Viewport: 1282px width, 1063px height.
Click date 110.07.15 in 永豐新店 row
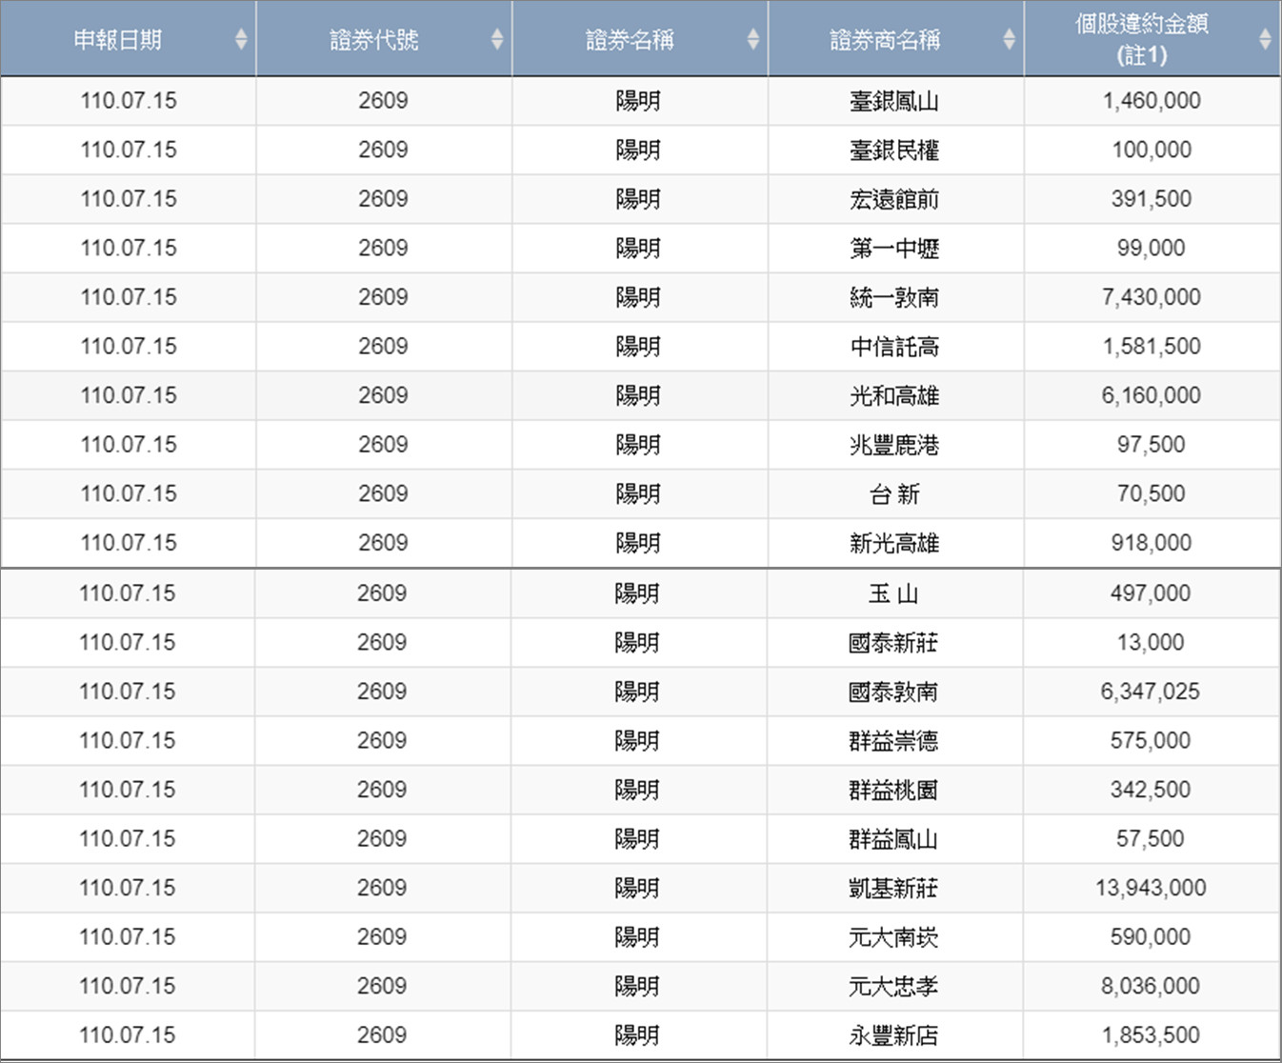(128, 1034)
